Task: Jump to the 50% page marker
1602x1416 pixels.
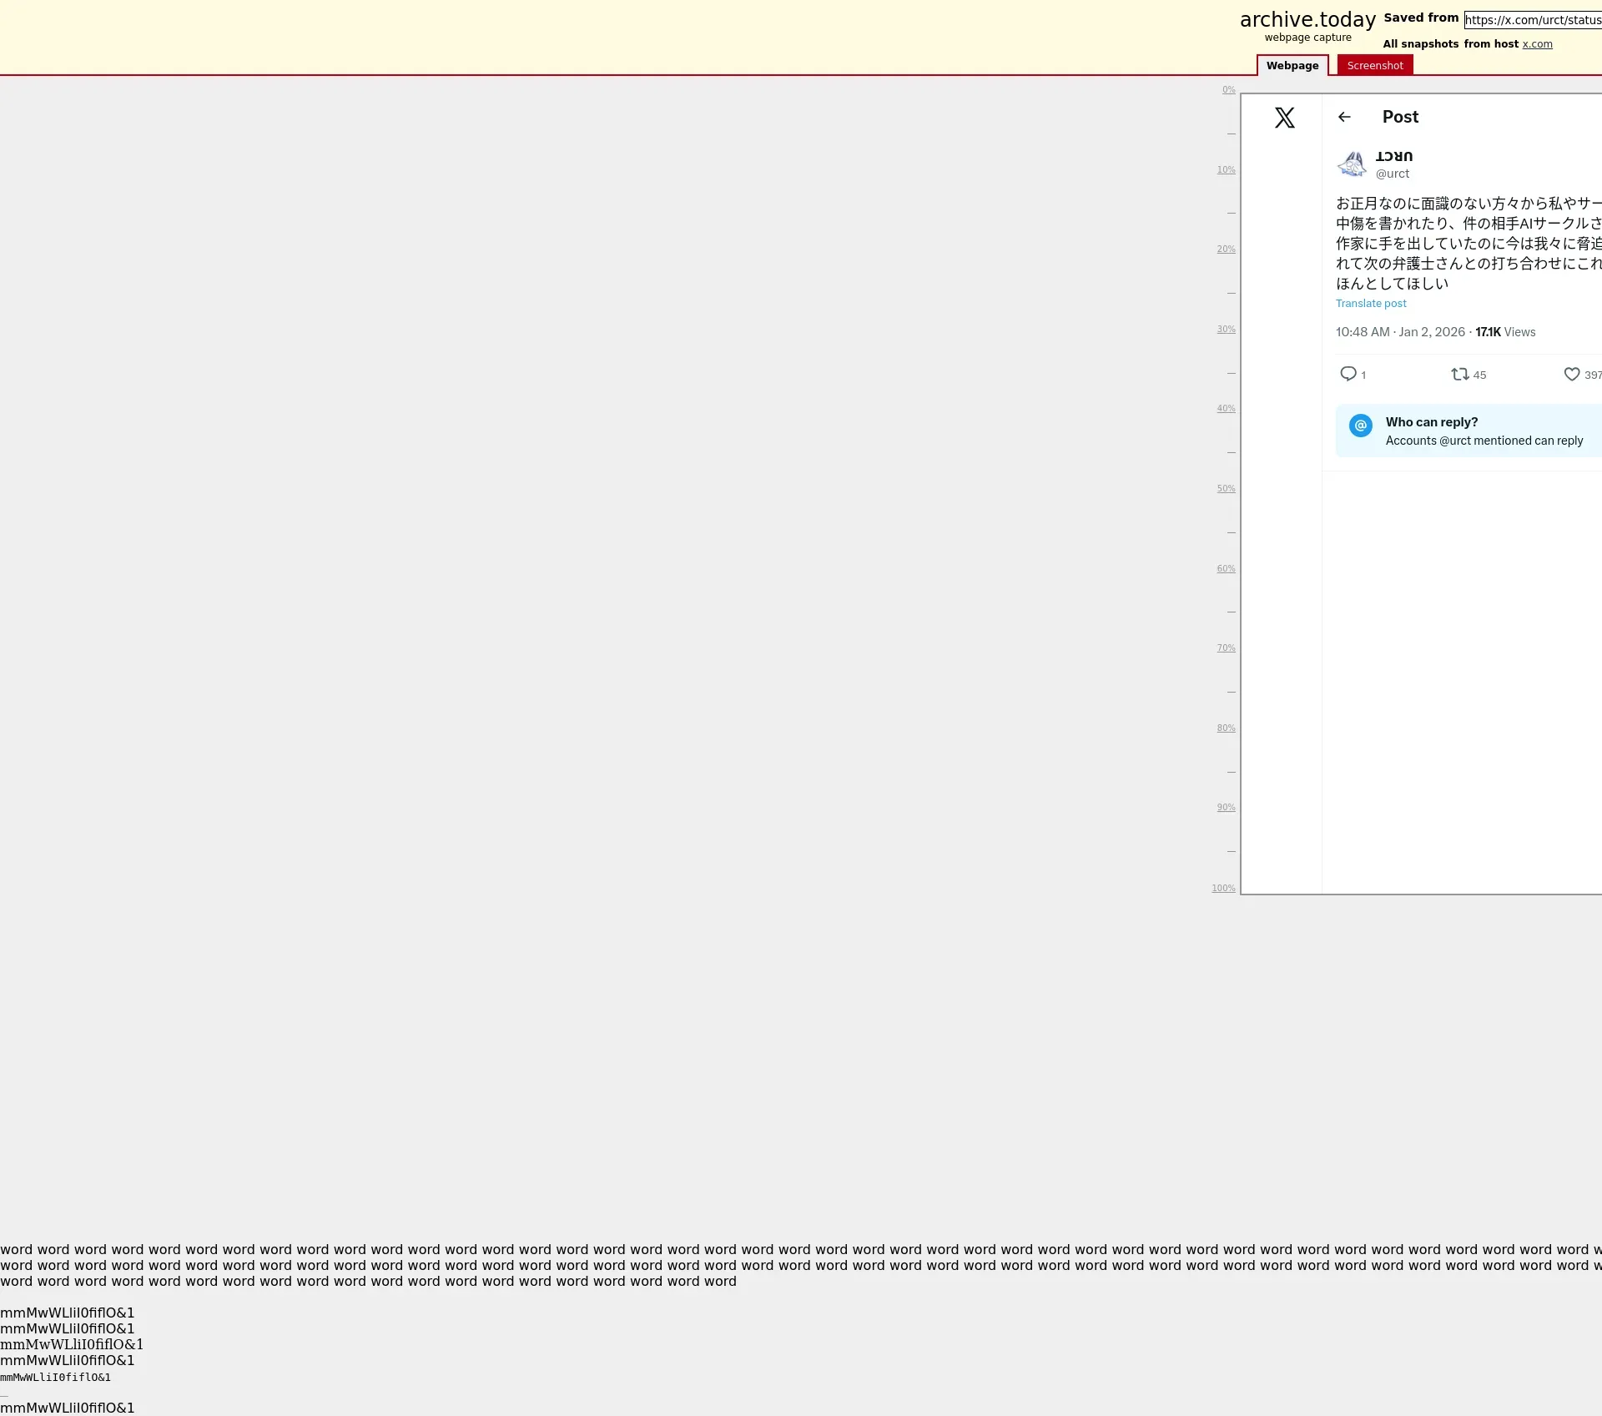Action: pos(1226,489)
